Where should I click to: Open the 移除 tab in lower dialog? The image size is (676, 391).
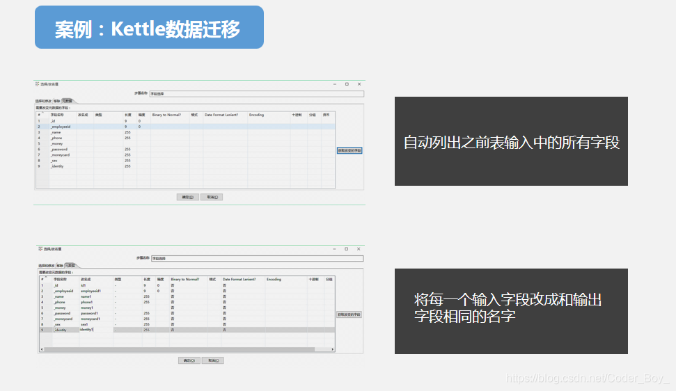[60, 266]
